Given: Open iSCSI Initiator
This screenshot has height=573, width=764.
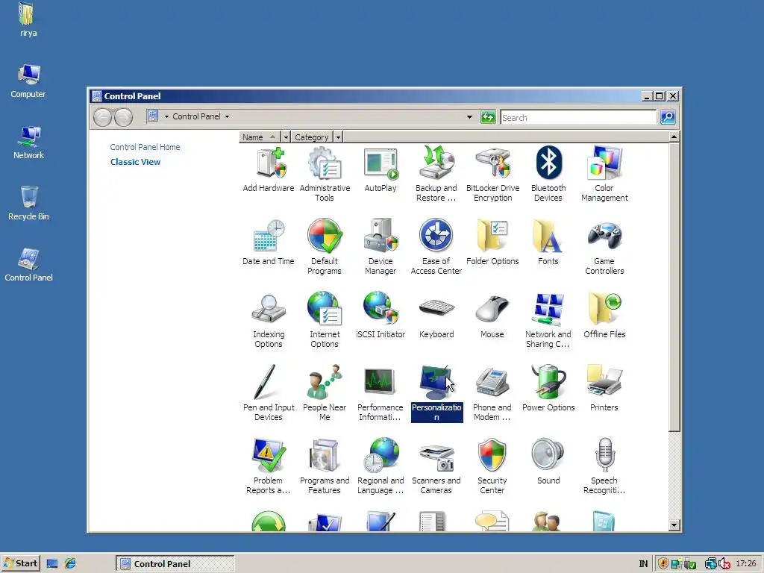Looking at the screenshot, I should 381,316.
